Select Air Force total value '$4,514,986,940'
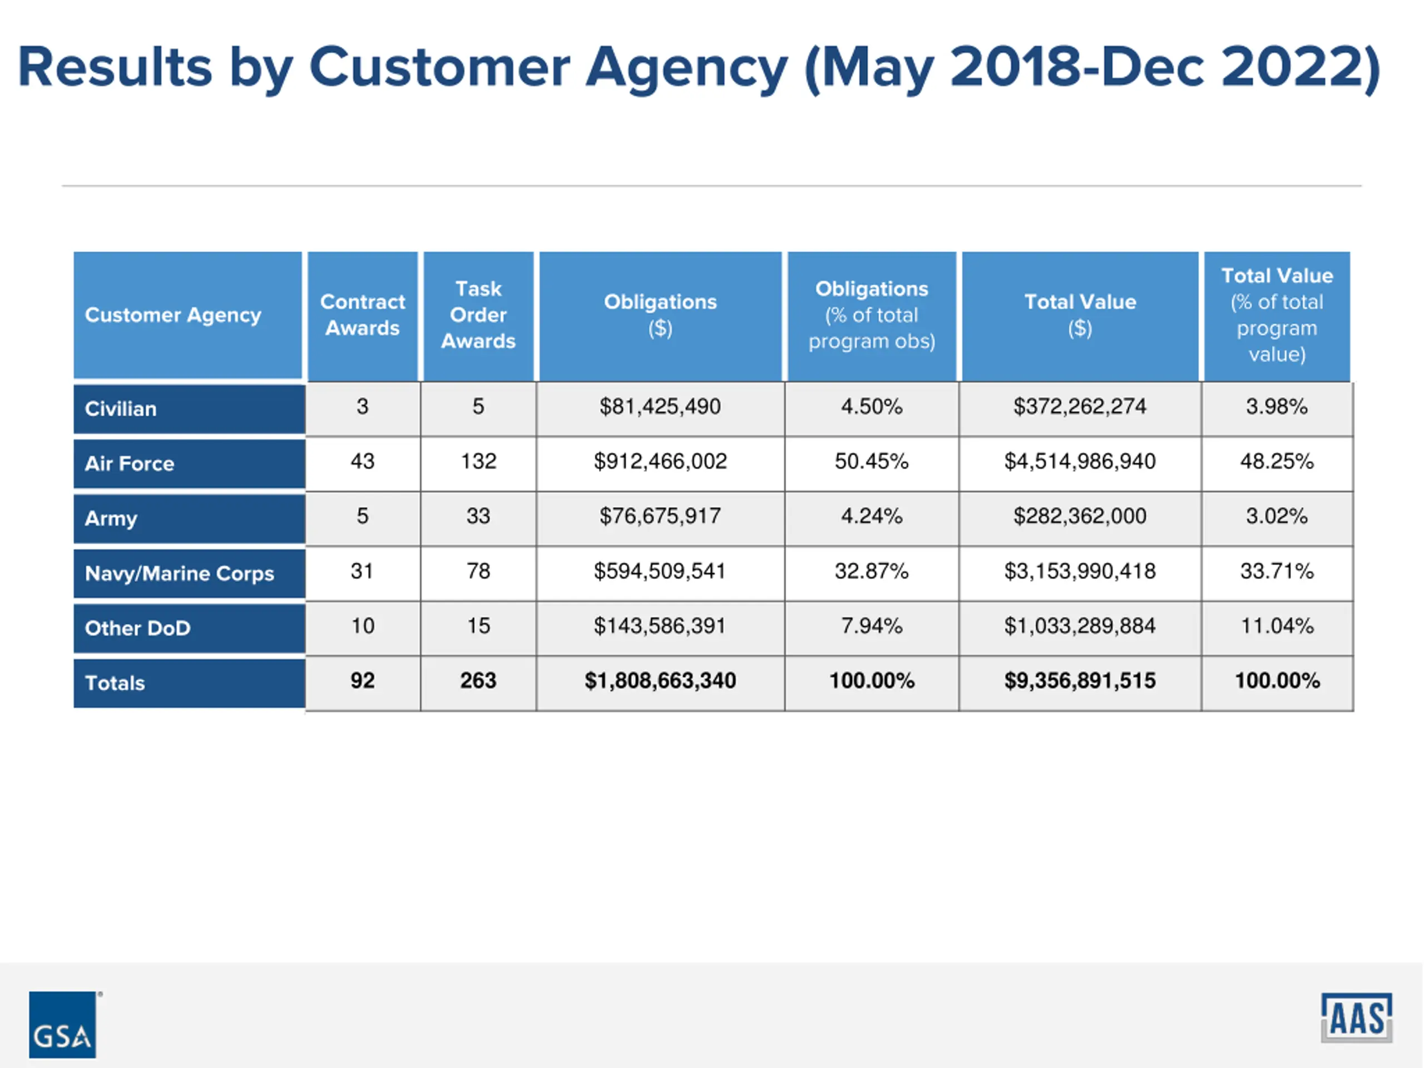 pos(1080,463)
